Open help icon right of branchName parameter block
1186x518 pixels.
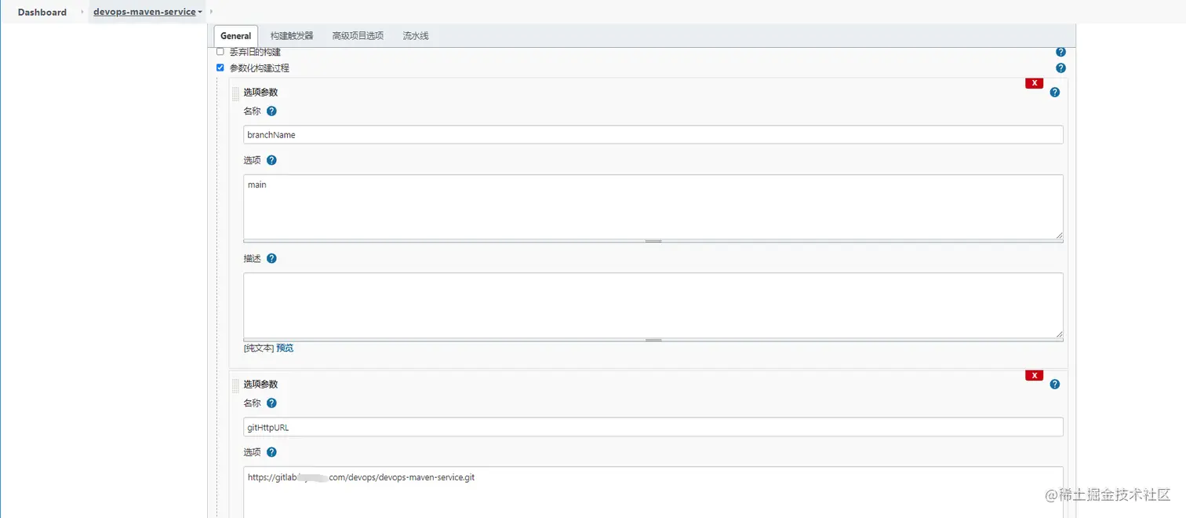click(x=1054, y=92)
